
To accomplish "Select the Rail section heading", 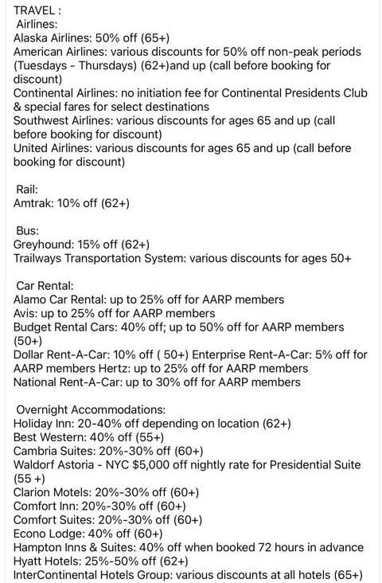I will [x=27, y=190].
